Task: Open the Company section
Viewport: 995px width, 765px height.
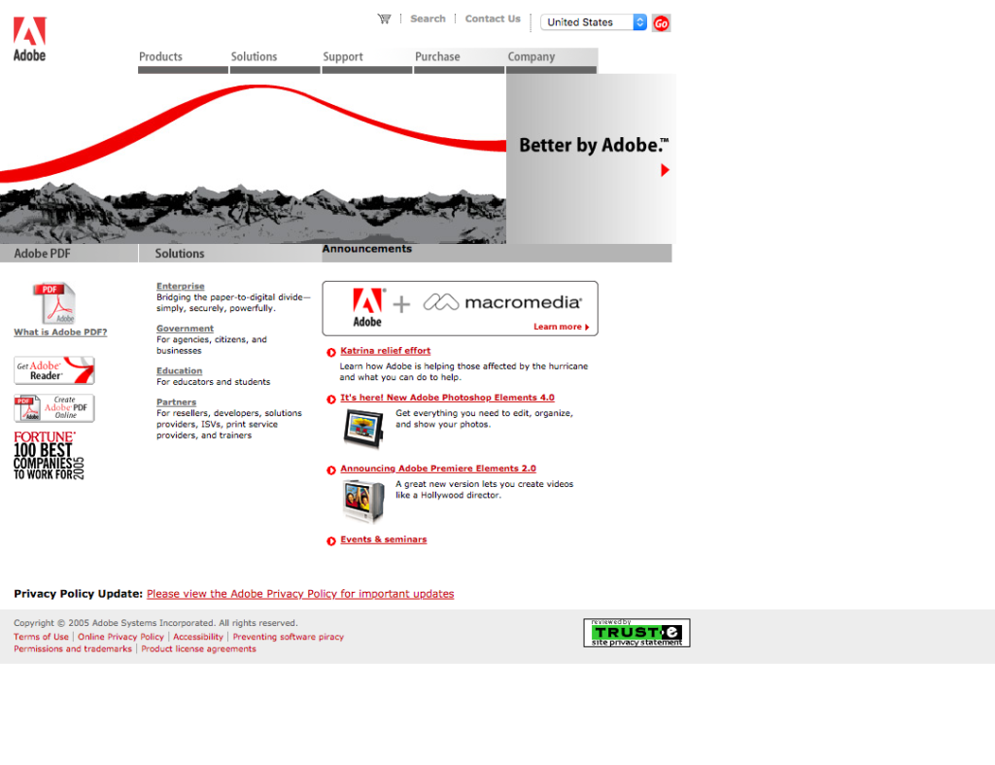Action: click(x=531, y=56)
